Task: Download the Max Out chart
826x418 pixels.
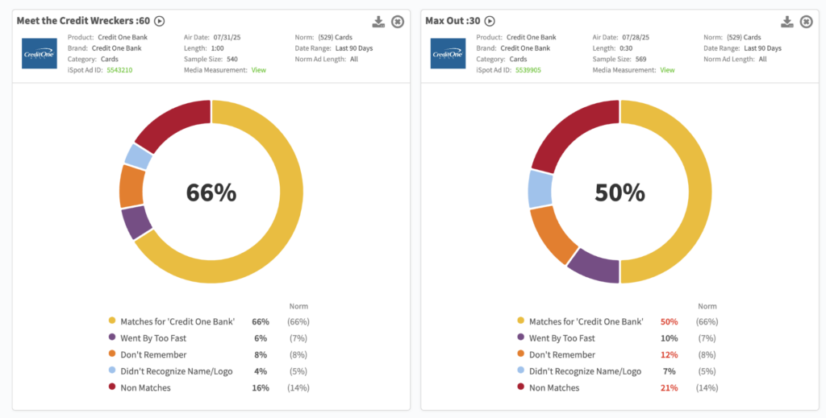Action: point(787,22)
